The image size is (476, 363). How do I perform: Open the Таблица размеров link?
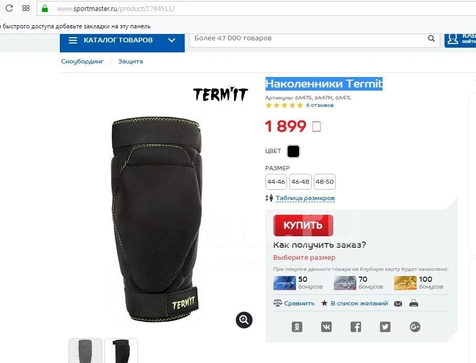coord(305,198)
